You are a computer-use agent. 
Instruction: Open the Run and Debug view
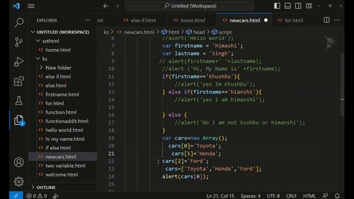click(x=19, y=61)
